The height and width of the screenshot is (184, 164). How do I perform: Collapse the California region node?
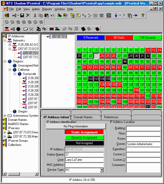tap(10, 70)
